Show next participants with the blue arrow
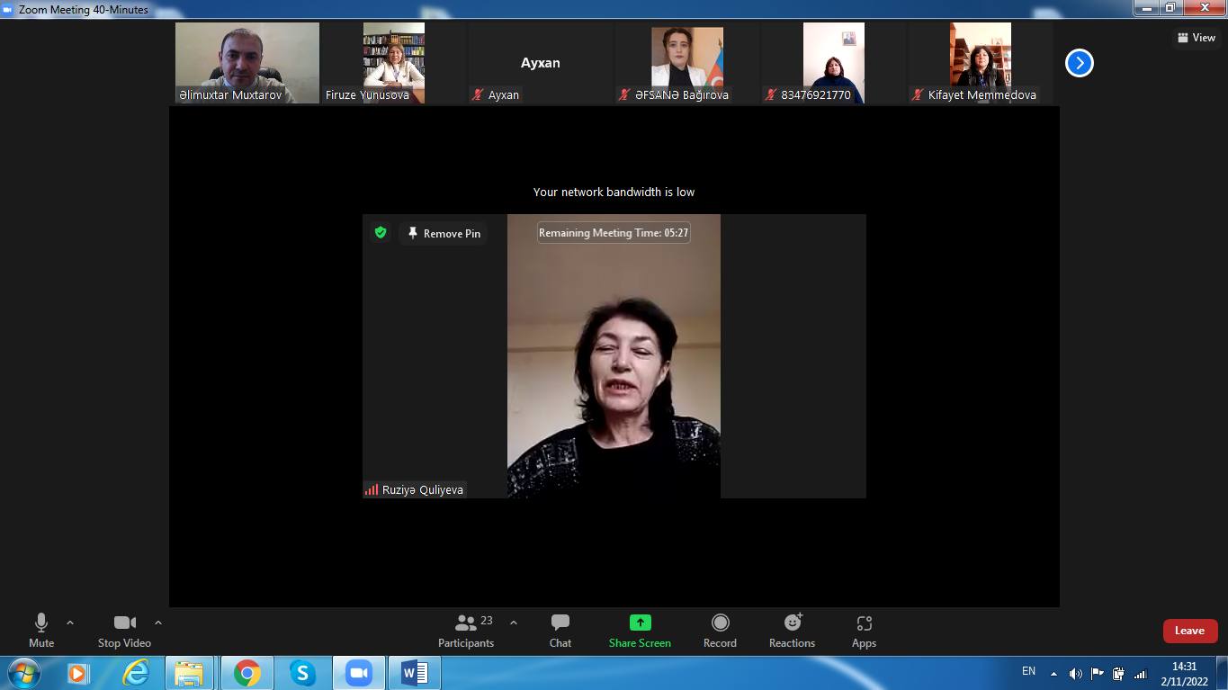This screenshot has height=690, width=1228. pos(1079,63)
